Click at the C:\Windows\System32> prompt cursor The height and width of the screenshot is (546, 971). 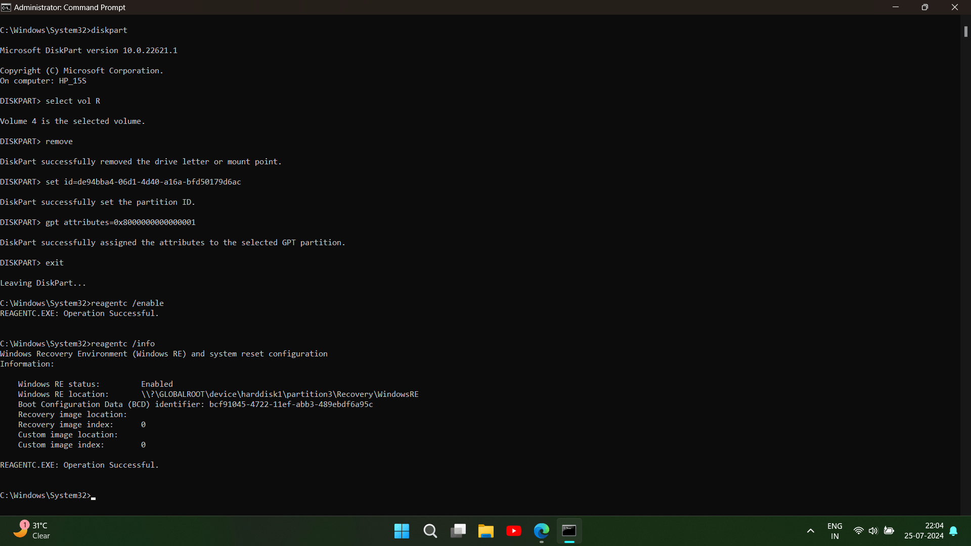point(94,496)
